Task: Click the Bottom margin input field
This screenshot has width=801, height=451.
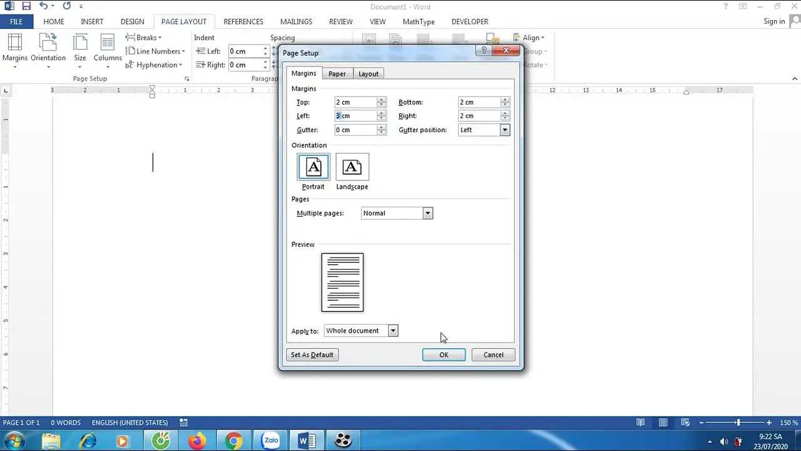Action: [479, 102]
